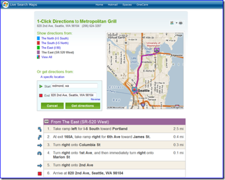Click the 'Show directions from:' heading
Viewport: 225px width, 180px height.
tap(55, 33)
